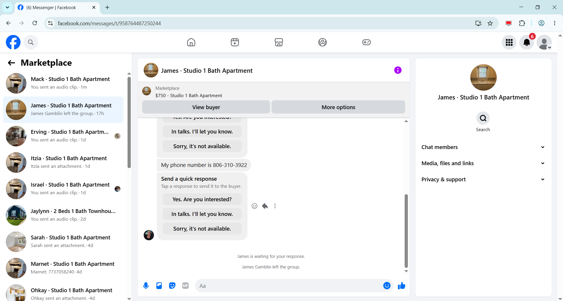This screenshot has height=301, width=563.
Task: Choose a sticker icon
Action: click(x=172, y=286)
